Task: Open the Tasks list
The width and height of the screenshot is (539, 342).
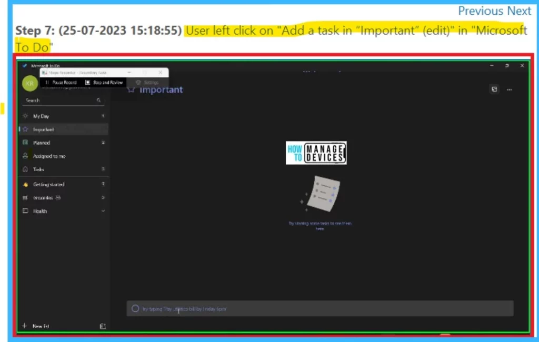Action: [x=64, y=169]
